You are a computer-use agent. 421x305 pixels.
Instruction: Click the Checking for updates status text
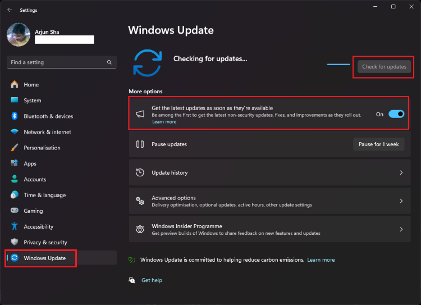click(210, 58)
